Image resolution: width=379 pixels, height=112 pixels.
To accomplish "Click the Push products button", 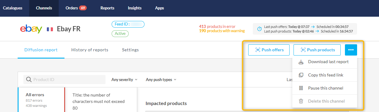I will tap(317, 50).
